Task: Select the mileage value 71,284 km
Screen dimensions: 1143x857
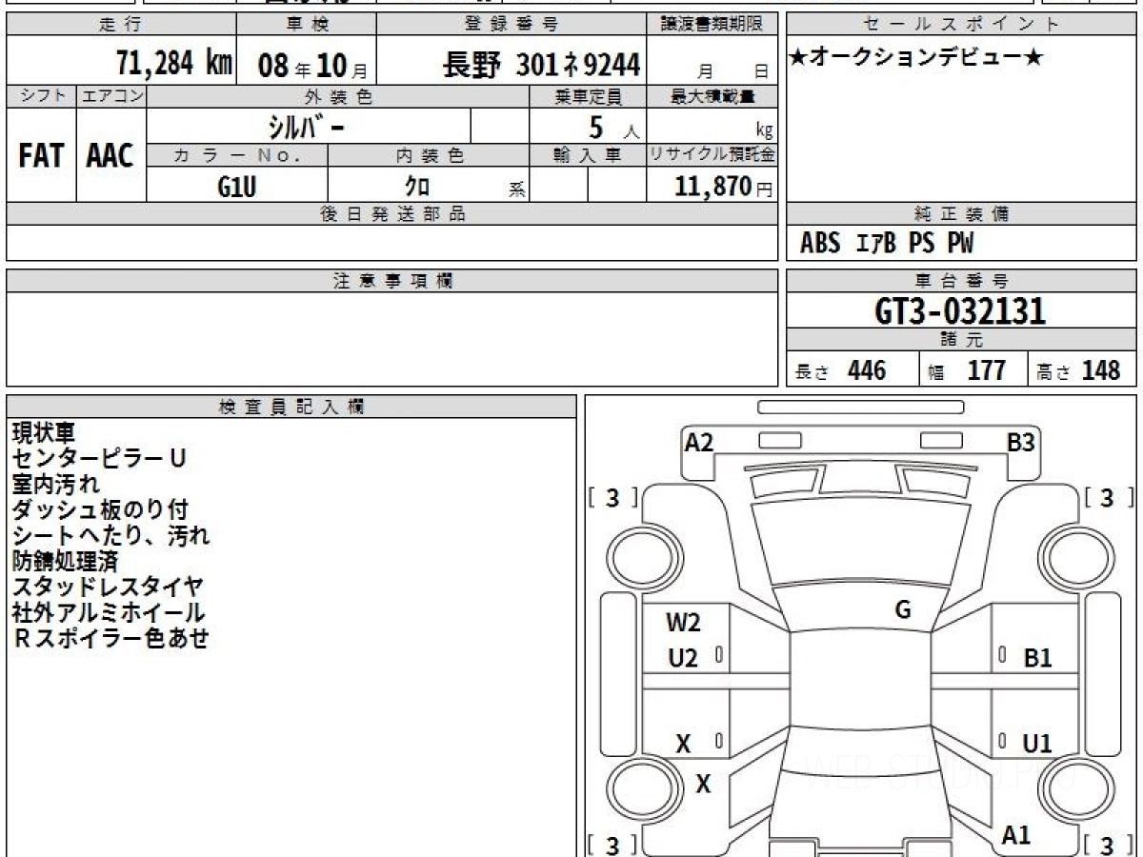Action: pyautogui.click(x=174, y=63)
